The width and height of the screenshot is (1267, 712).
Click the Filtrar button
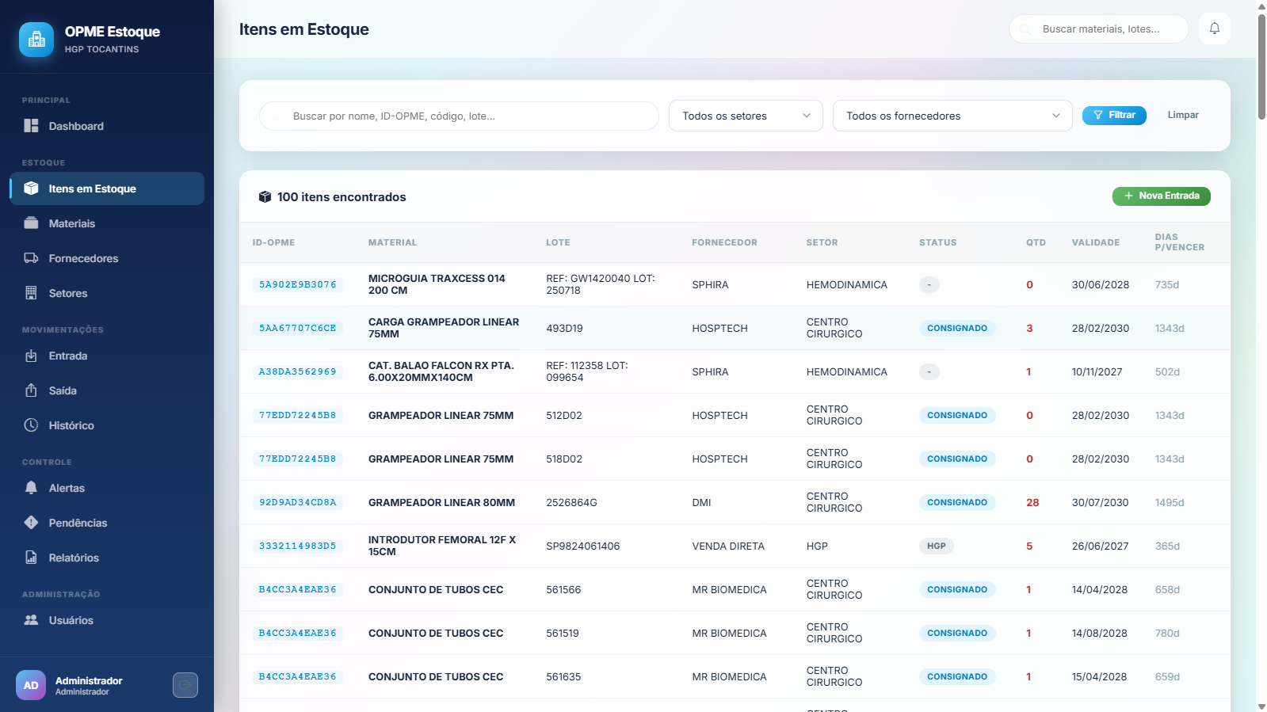[1114, 116]
